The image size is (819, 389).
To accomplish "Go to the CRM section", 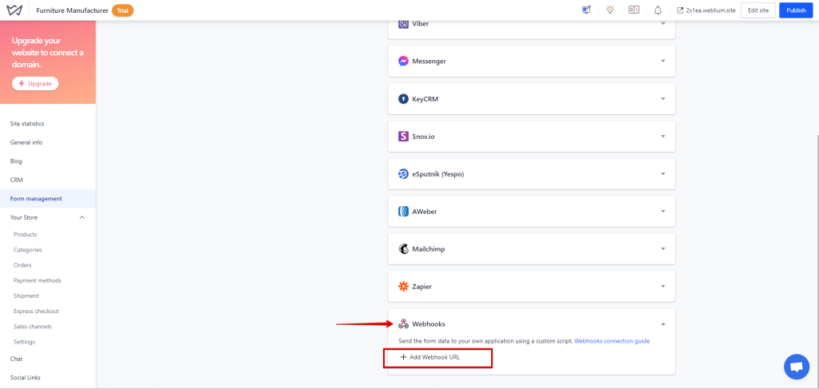I will (x=17, y=180).
